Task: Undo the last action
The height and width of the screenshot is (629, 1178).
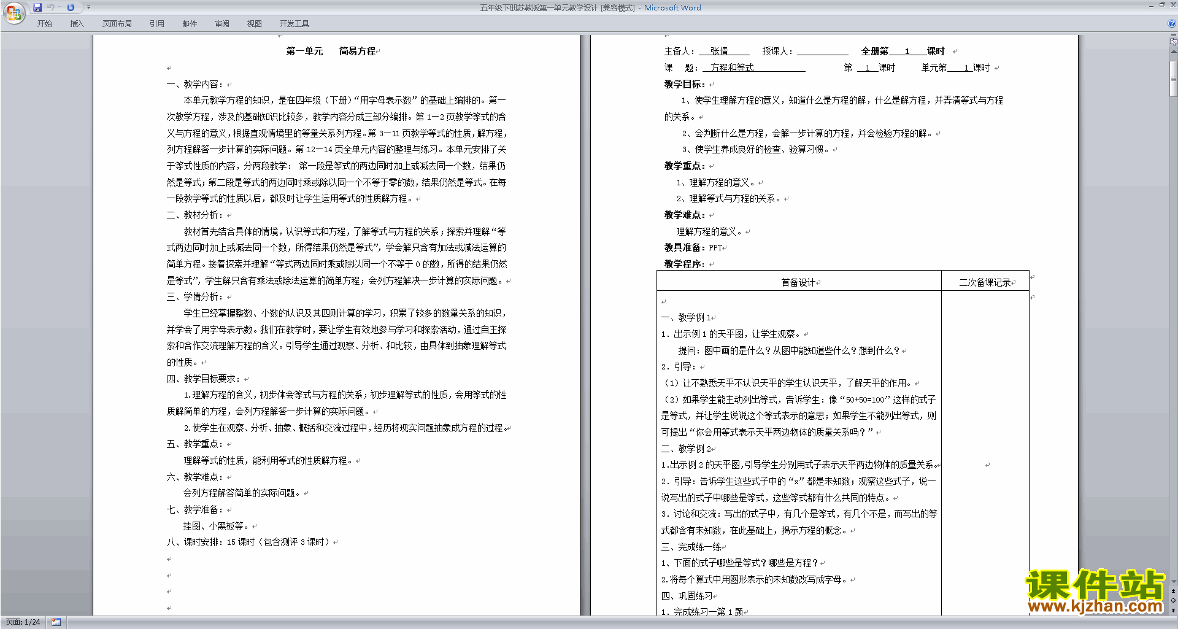Action: (x=51, y=7)
